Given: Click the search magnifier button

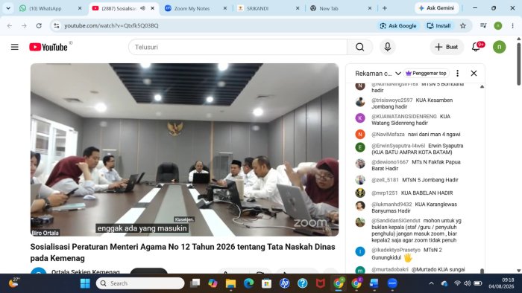Looking at the screenshot, I should coord(360,47).
